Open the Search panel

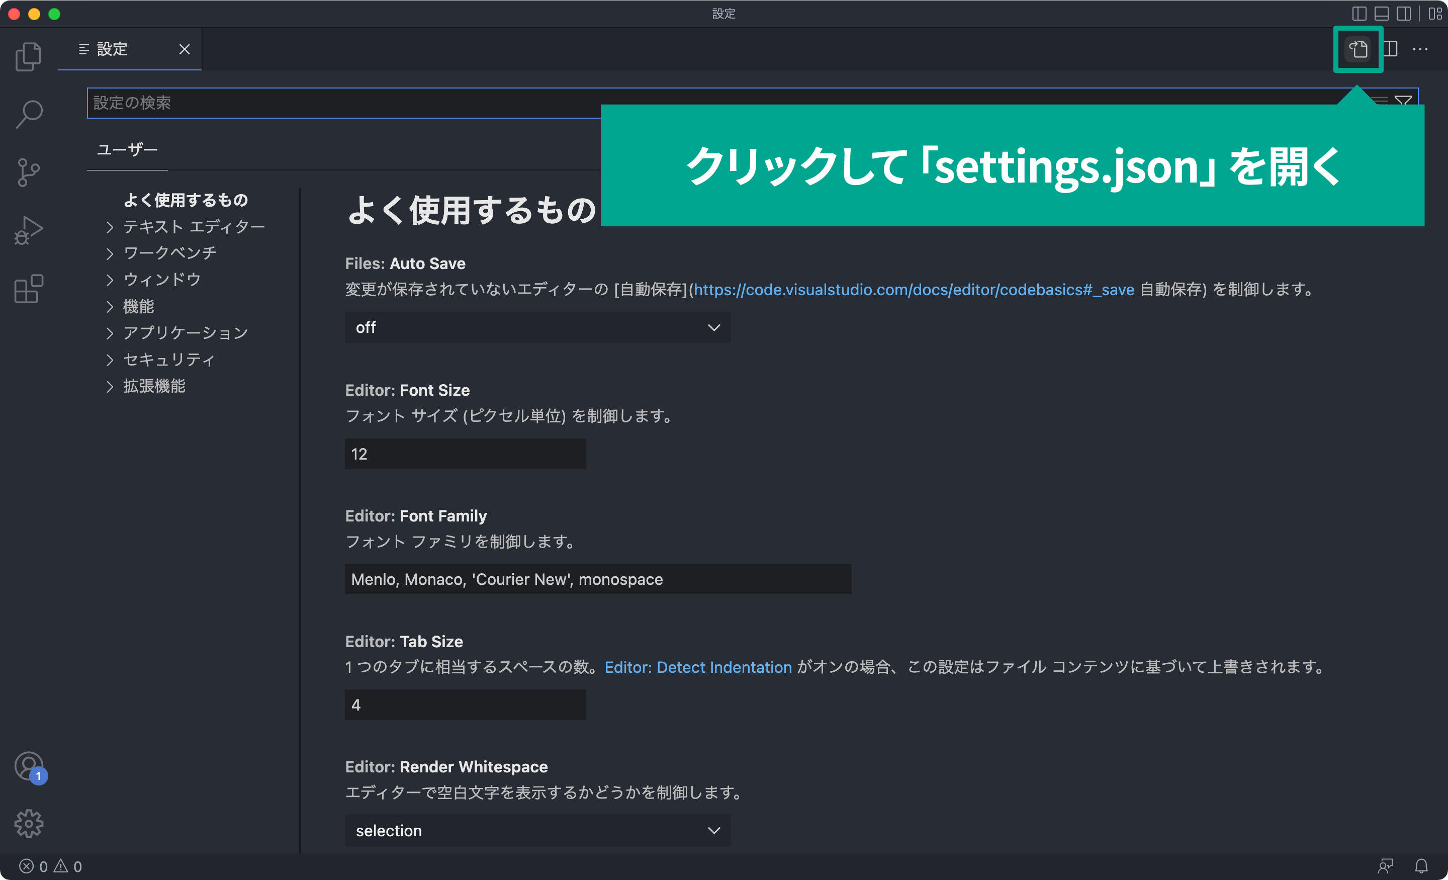[28, 114]
